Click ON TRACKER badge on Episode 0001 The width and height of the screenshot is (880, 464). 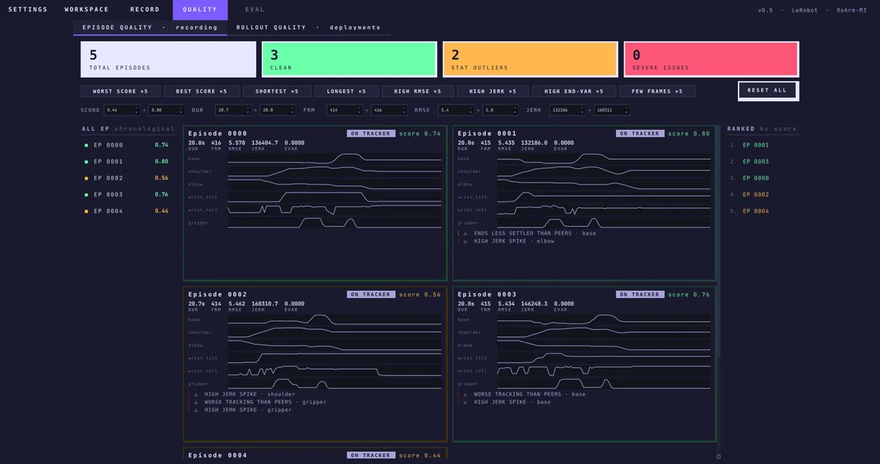tap(640, 133)
